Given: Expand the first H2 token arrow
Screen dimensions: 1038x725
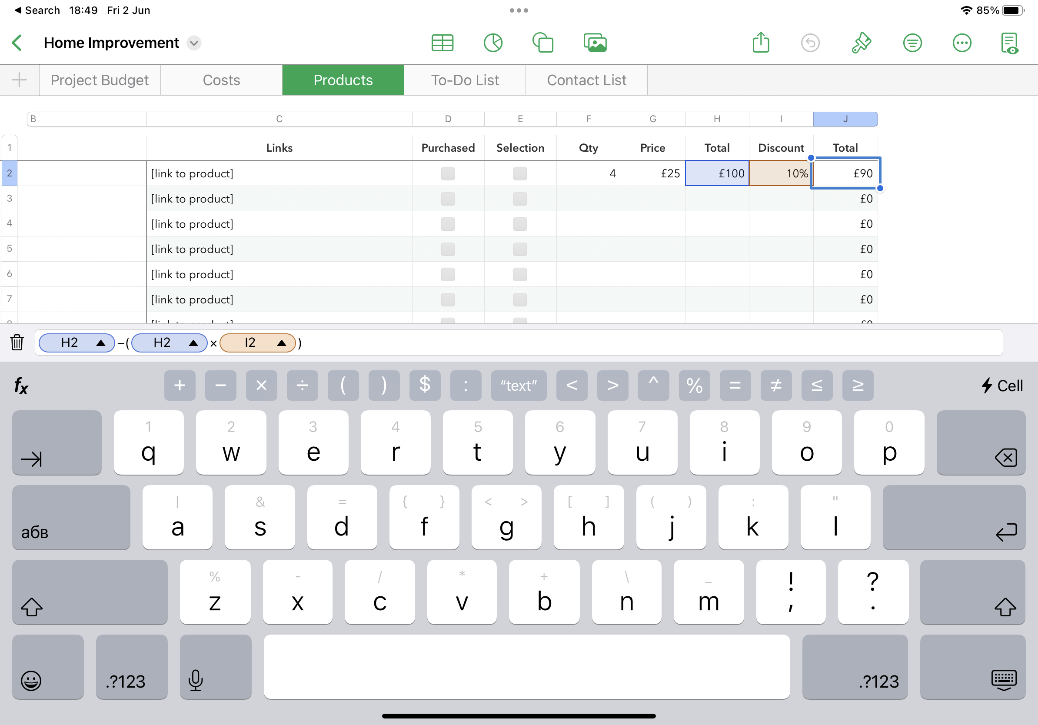Looking at the screenshot, I should 101,343.
